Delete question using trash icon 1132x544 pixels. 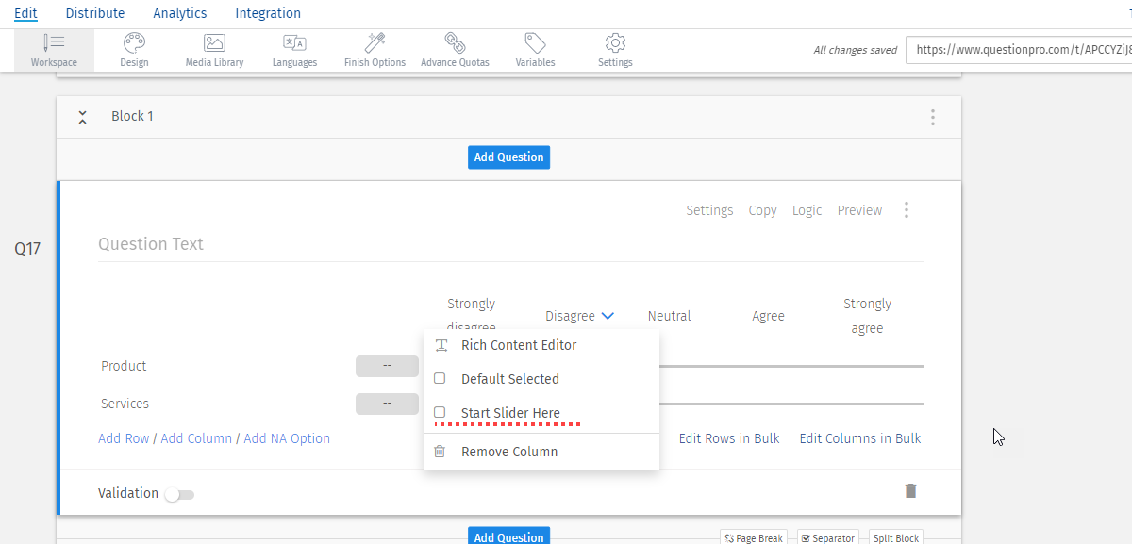point(910,491)
